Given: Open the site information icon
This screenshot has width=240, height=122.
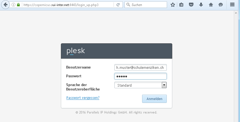Looking at the screenshot, I should (x=13, y=5).
